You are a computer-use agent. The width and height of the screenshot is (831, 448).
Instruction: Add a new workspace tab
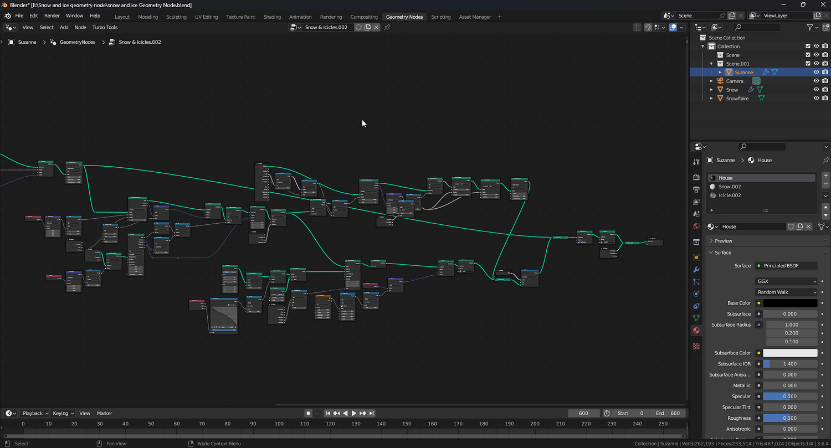point(500,17)
